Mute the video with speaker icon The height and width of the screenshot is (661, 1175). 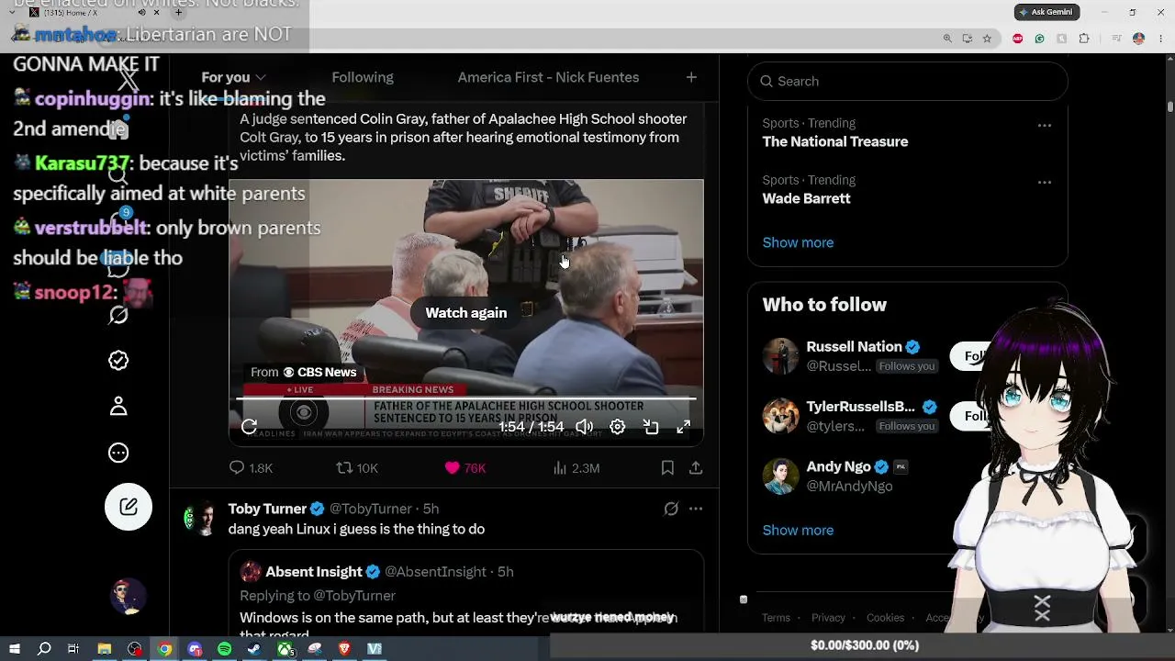point(585,427)
